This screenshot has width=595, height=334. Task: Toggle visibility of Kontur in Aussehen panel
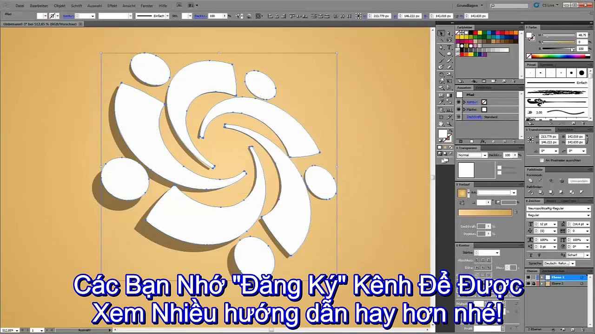pos(459,102)
